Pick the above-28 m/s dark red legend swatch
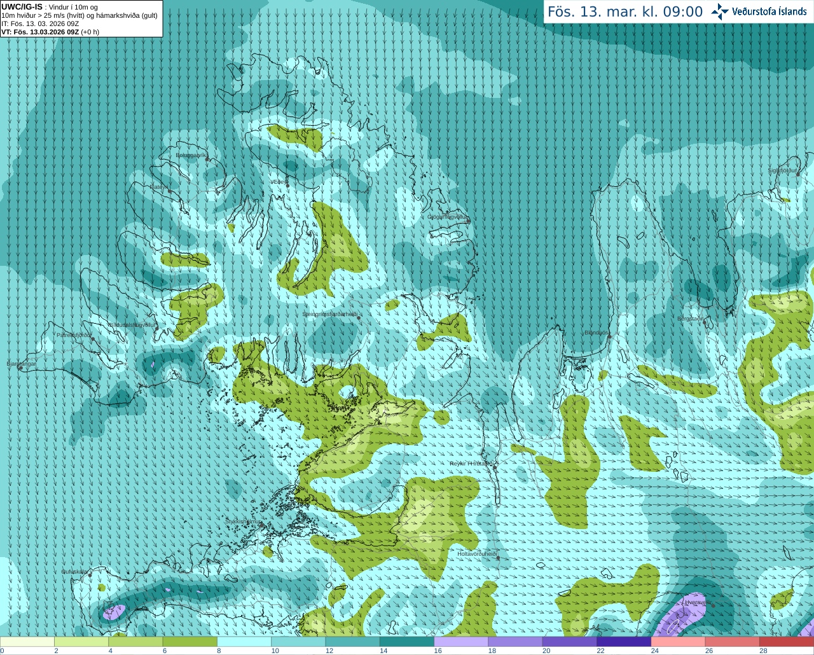 point(787,642)
